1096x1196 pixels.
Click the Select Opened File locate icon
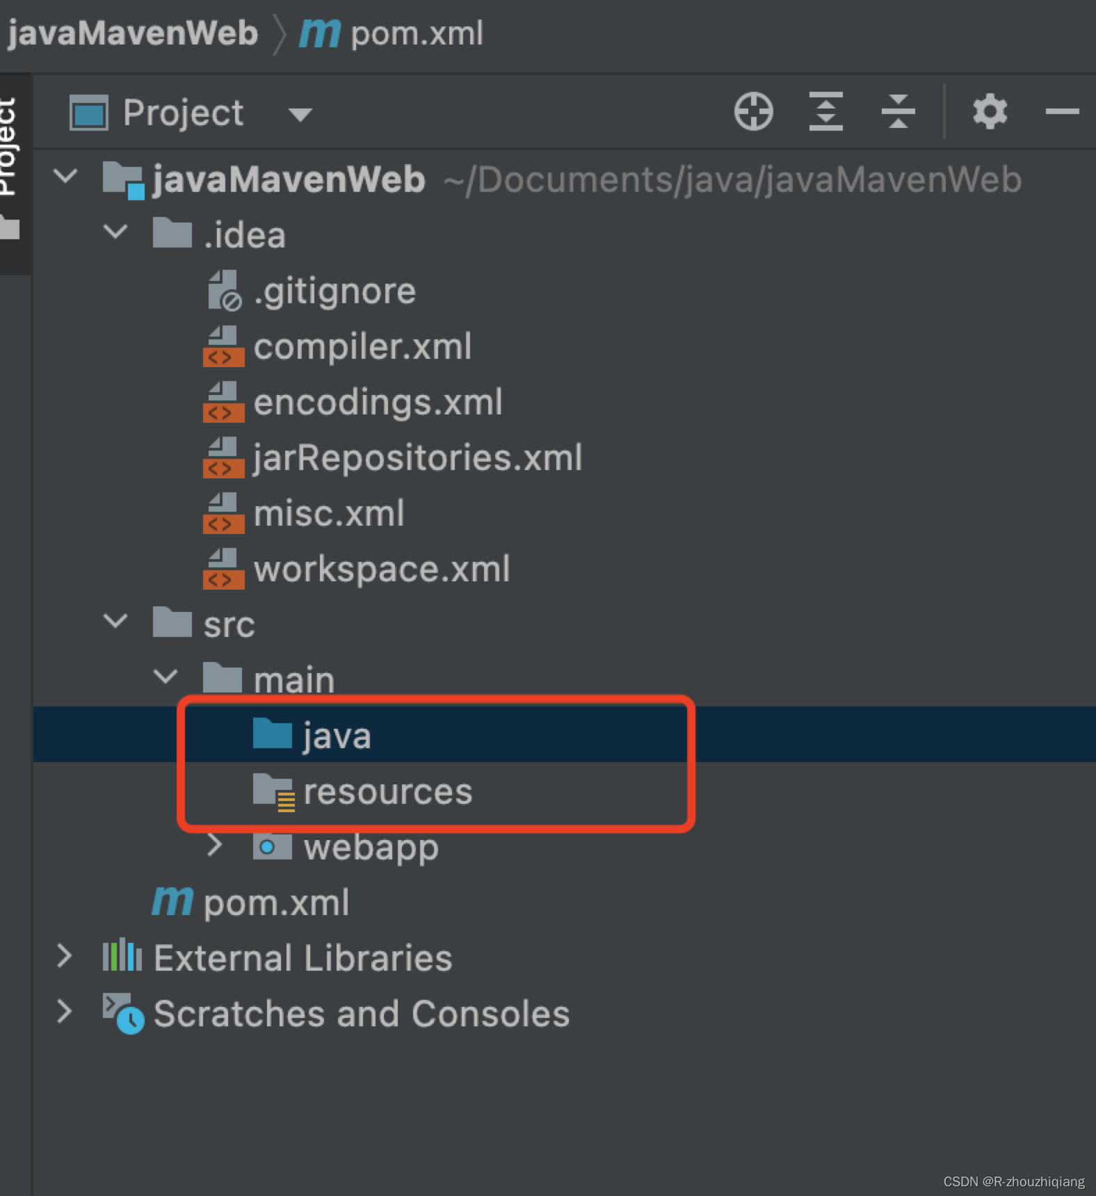coord(753,111)
